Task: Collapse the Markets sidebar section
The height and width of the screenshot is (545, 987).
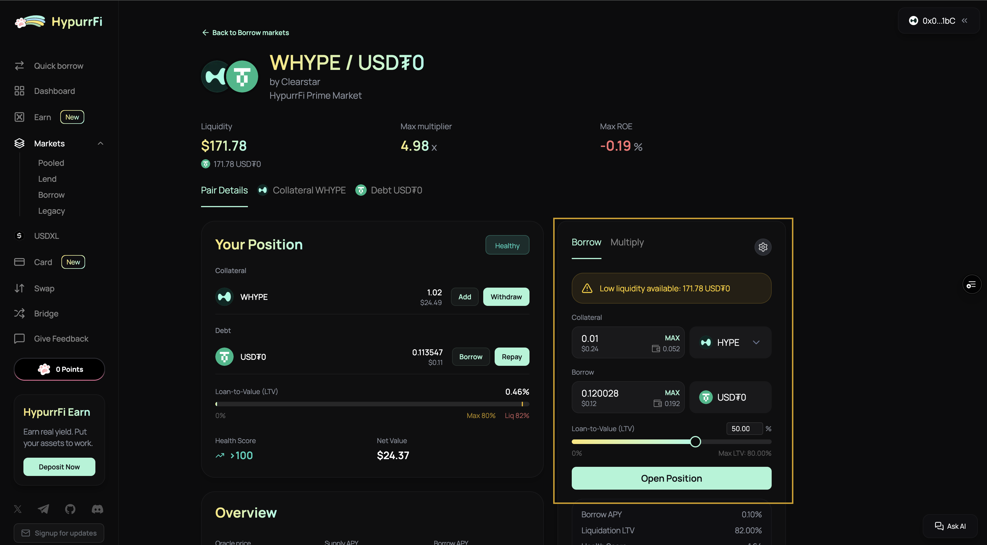Action: [101, 144]
